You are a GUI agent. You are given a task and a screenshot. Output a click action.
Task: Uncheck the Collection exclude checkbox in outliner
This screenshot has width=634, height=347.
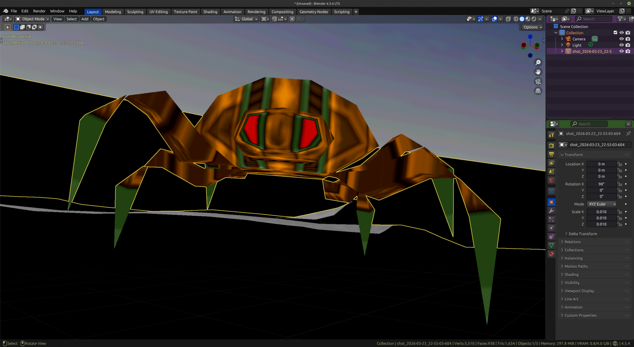615,33
